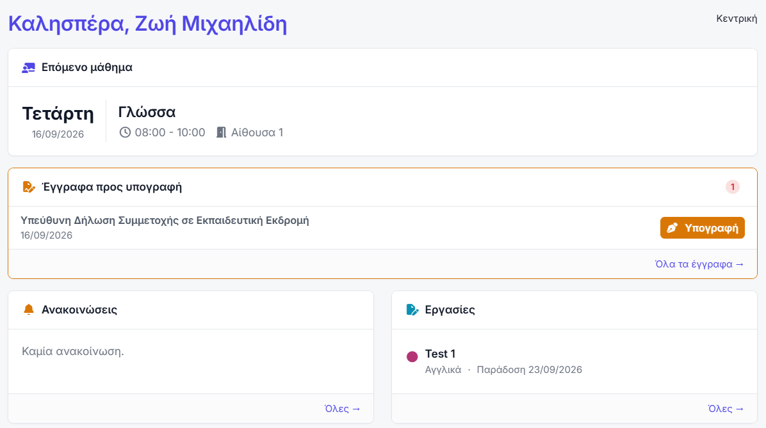Click the magenta dot beside Test 1
Screen dimensions: 766x428
(x=412, y=357)
